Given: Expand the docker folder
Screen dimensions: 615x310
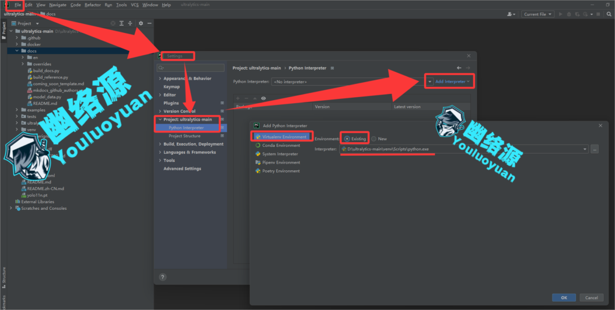Looking at the screenshot, I should pos(17,44).
